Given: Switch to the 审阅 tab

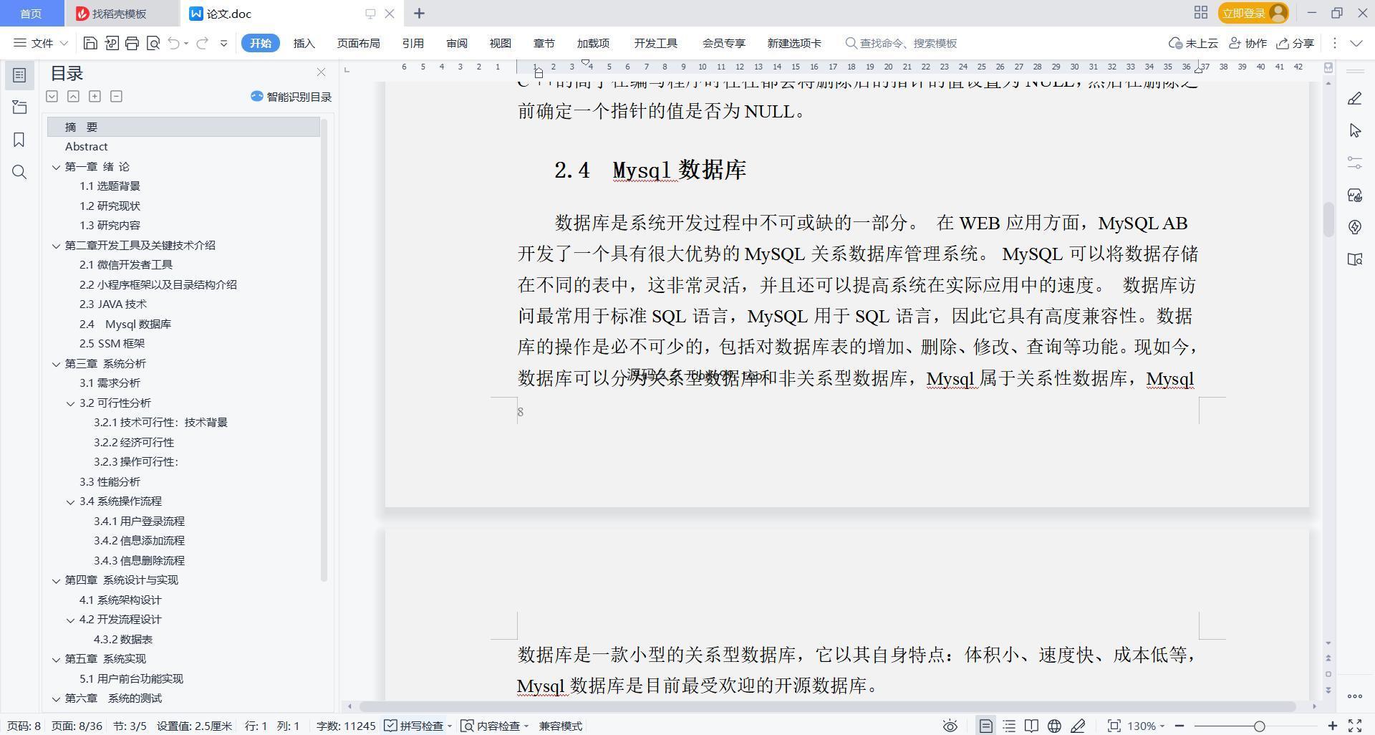Looking at the screenshot, I should coord(456,44).
